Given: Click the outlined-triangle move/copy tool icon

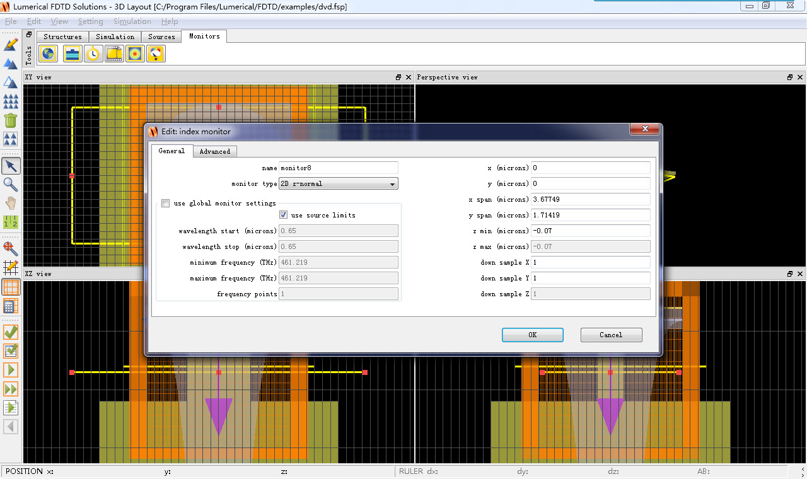Looking at the screenshot, I should tap(11, 82).
